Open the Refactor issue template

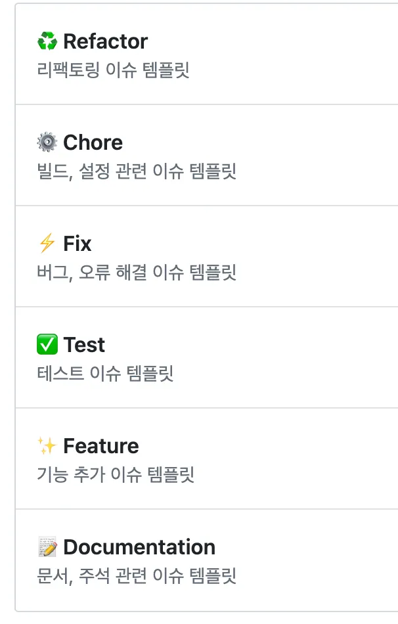pos(105,42)
